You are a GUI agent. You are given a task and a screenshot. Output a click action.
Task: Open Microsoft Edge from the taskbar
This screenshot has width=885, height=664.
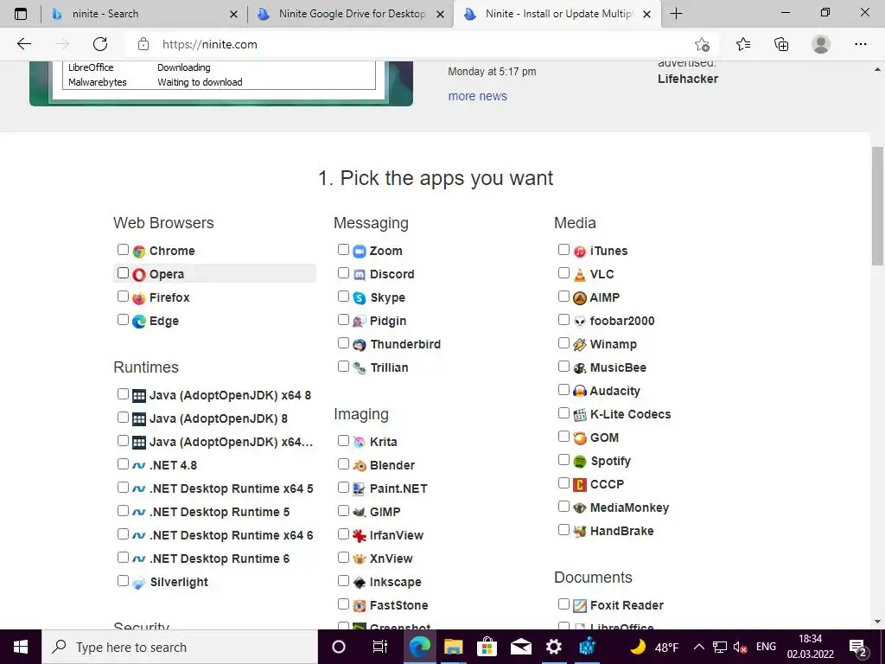(x=419, y=647)
